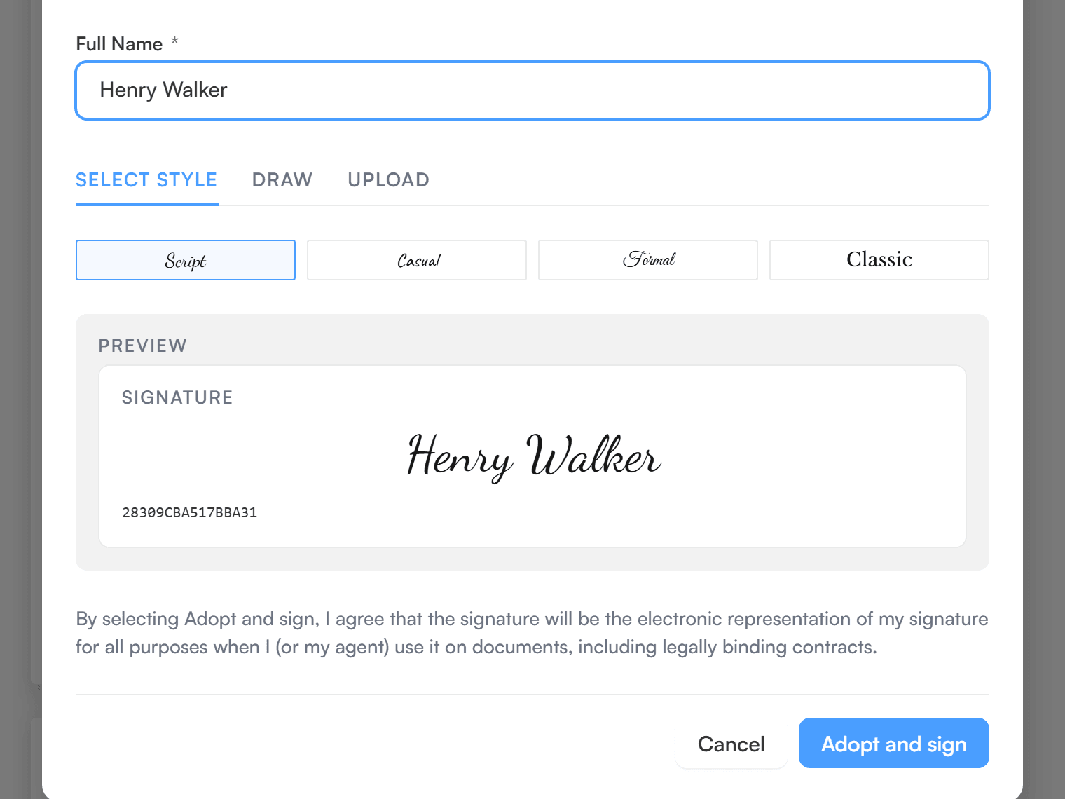1065x799 pixels.
Task: Choose the Formal signature style
Action: [x=648, y=260]
